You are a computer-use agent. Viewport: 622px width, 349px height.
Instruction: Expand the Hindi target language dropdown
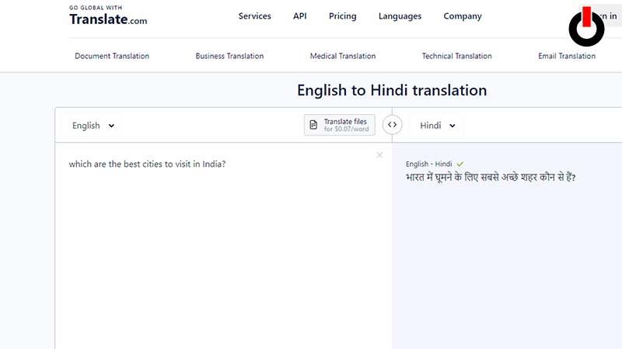click(437, 126)
